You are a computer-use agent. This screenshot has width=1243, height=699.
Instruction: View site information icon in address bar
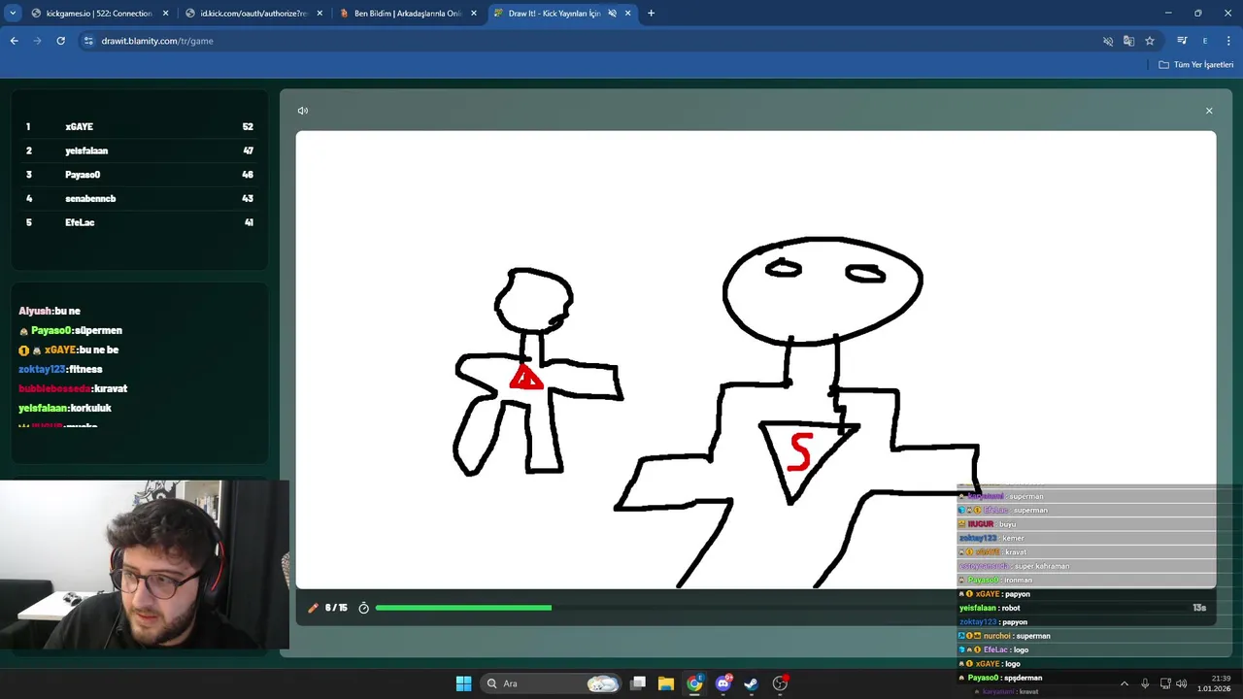(88, 41)
